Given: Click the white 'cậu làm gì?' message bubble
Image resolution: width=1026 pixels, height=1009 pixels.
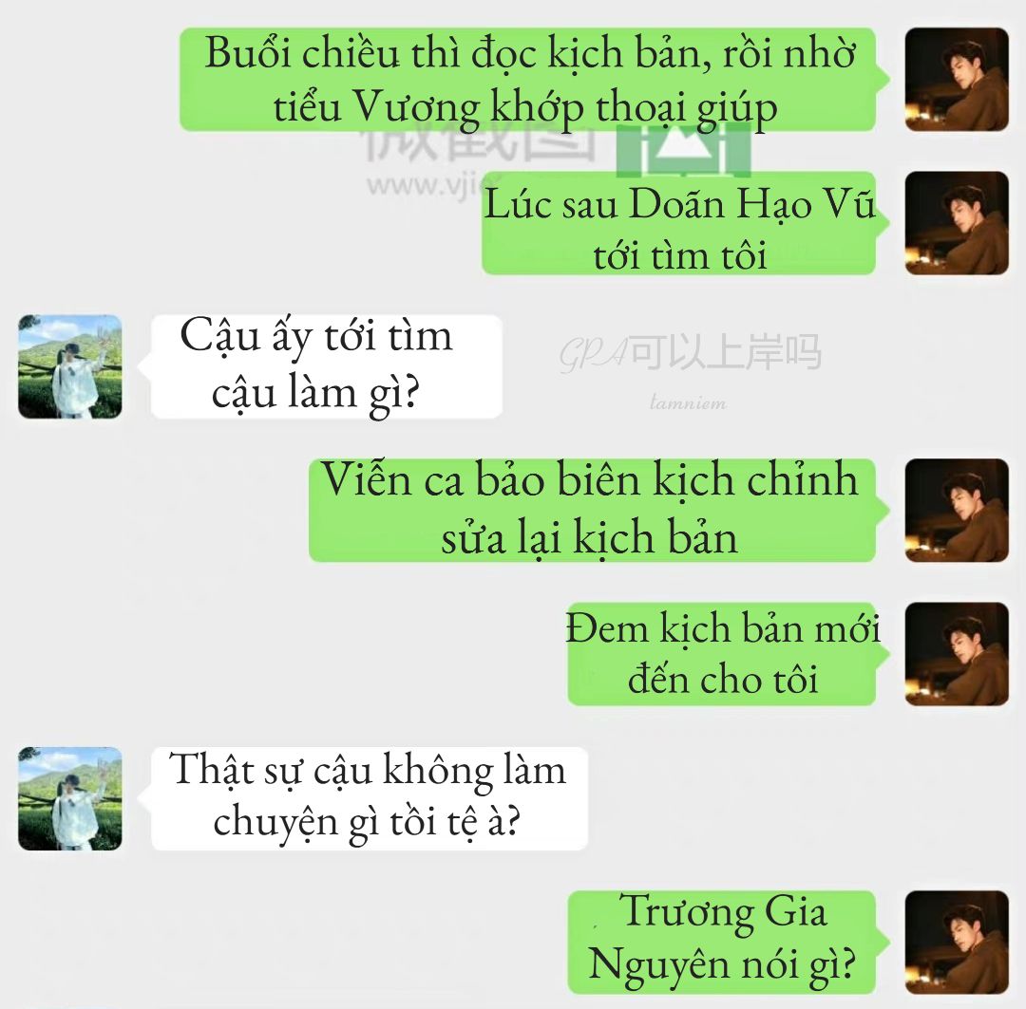Looking at the screenshot, I should pos(327,366).
